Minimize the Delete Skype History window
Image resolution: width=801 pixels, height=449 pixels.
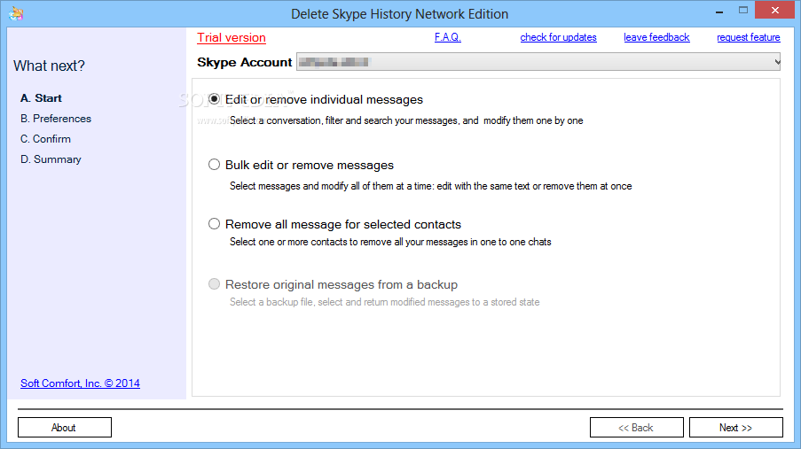(719, 12)
